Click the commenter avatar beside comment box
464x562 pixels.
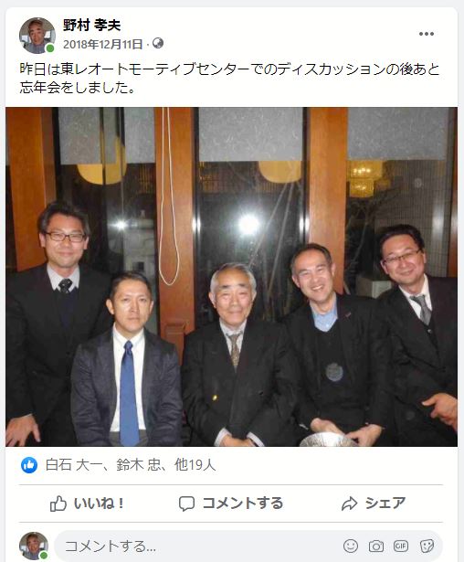pos(34,546)
